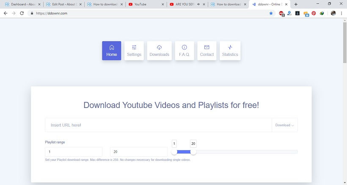Mute audio icon on ARE YOU SER tab
The image size is (347, 185).
tap(198, 4)
